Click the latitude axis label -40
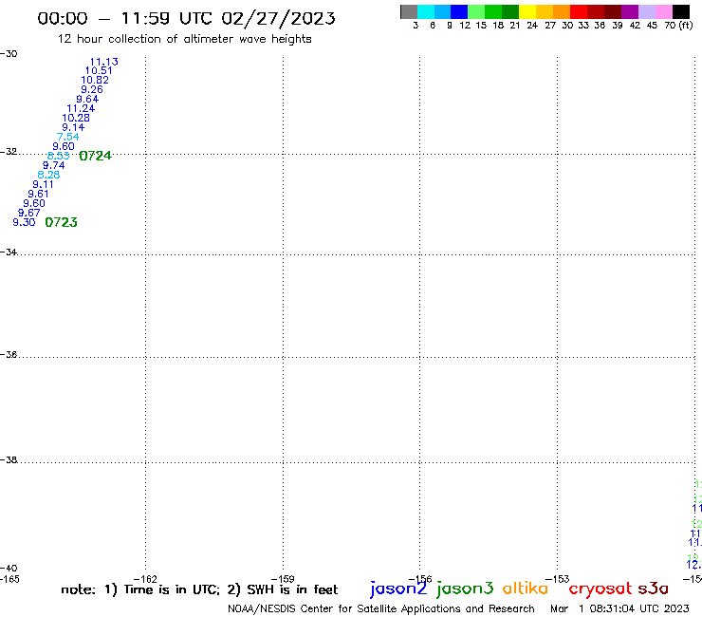Image resolution: width=702 pixels, height=617 pixels. (x=9, y=569)
